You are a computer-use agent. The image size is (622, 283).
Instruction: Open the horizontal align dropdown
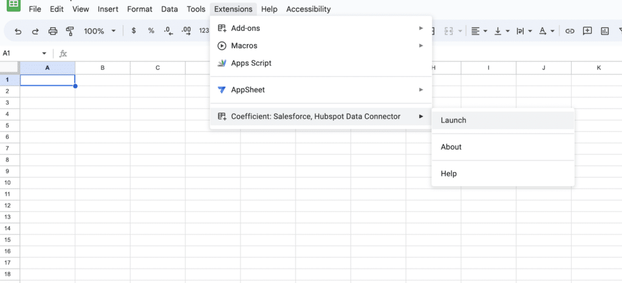point(479,32)
